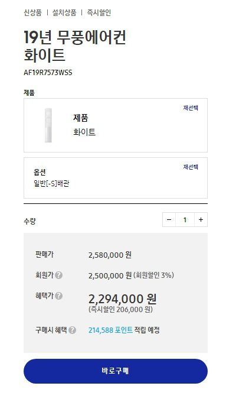Image resolution: width=226 pixels, height=399 pixels.
Task: Open the 회원가 help question-mark icon
Action: pyautogui.click(x=58, y=275)
